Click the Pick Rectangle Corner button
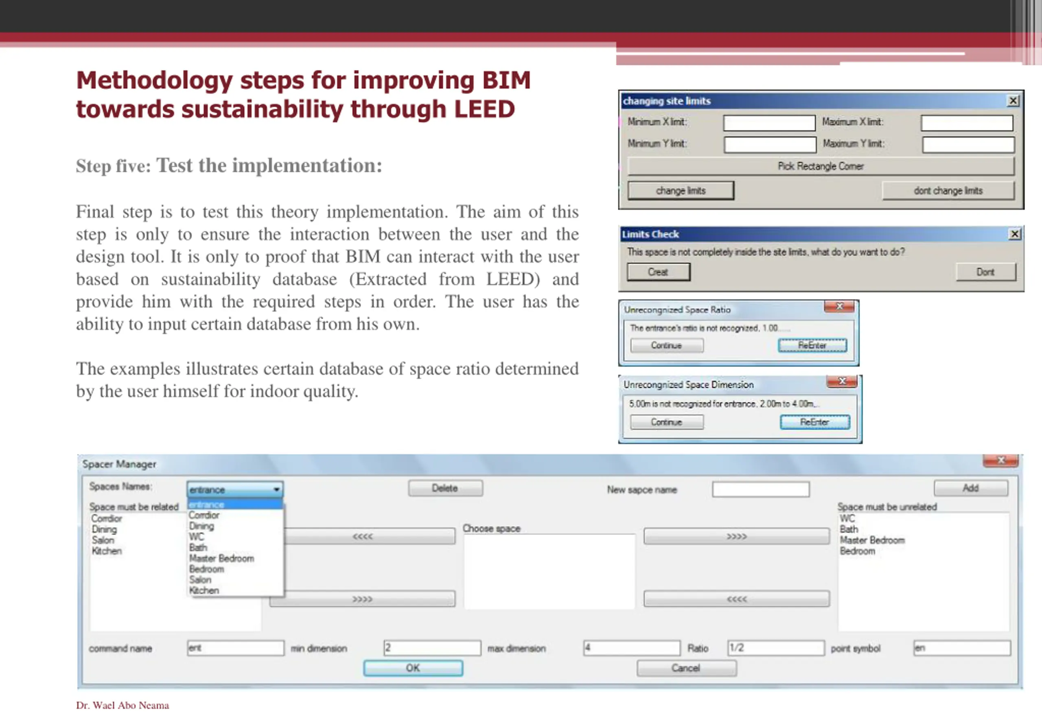Viewport: 1042px width, 721px height. (x=821, y=166)
